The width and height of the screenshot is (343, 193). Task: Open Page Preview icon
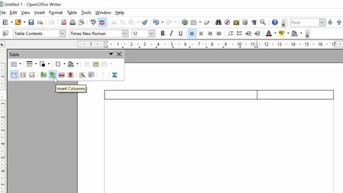(81, 23)
